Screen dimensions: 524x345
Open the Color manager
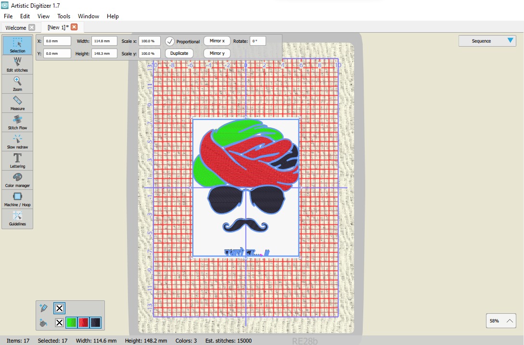point(17,180)
